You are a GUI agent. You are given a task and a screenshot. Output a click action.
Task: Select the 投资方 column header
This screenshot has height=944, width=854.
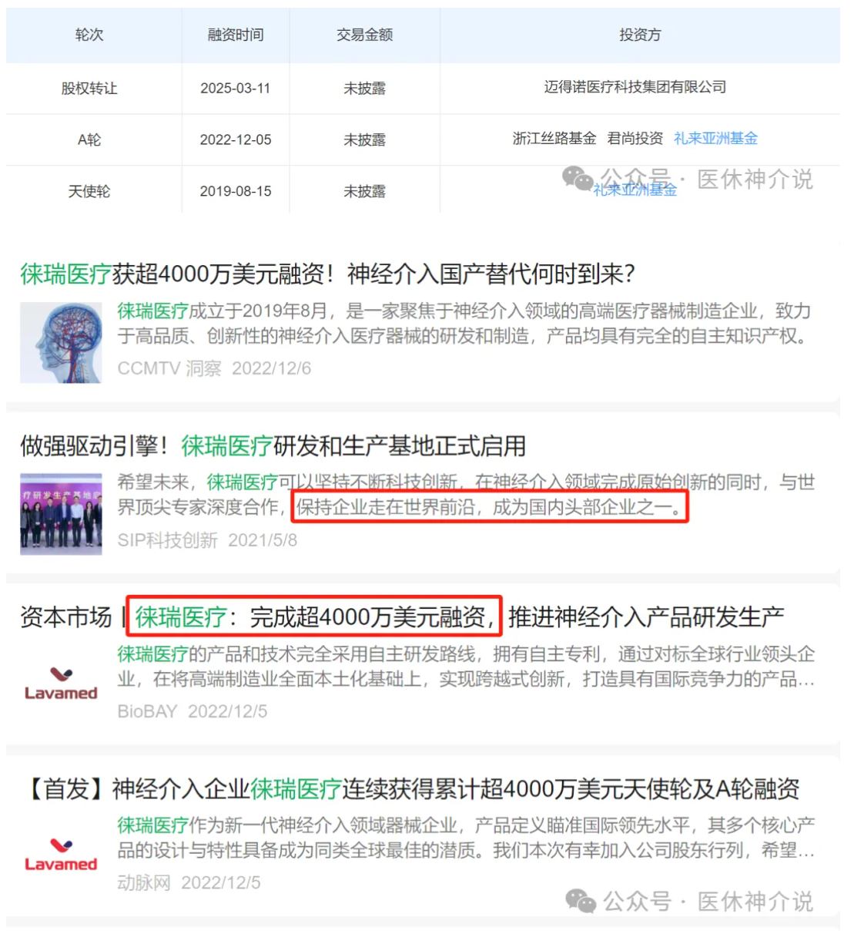(x=640, y=35)
